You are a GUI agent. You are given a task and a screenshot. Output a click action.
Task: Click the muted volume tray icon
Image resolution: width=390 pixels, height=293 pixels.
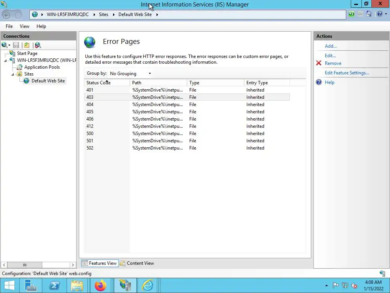click(x=354, y=285)
